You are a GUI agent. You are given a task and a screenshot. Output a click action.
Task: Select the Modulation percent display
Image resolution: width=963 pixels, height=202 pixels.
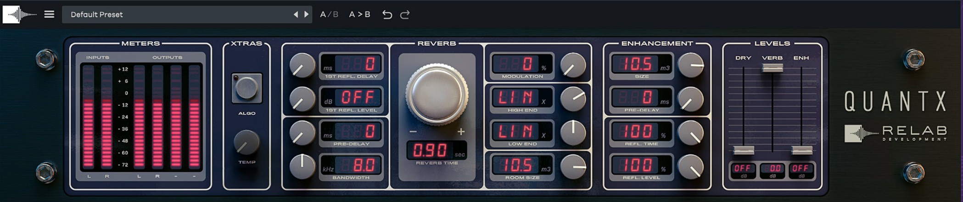[x=522, y=64]
